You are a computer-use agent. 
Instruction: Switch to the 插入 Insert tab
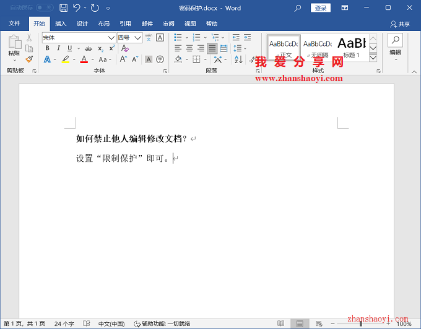point(61,24)
